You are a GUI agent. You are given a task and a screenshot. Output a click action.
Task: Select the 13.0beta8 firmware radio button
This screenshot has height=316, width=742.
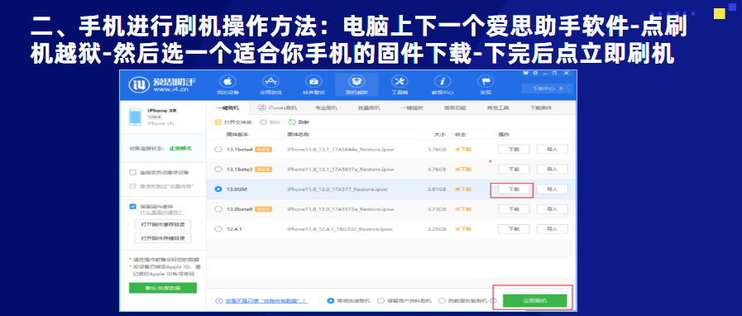point(218,209)
